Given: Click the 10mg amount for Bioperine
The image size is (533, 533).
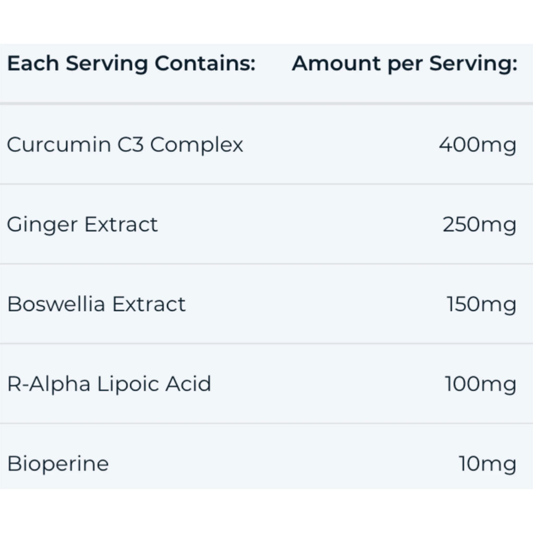Looking at the screenshot, I should coord(487,464).
